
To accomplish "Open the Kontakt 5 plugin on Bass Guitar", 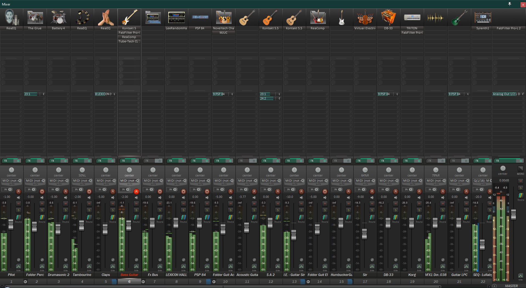I will [129, 28].
